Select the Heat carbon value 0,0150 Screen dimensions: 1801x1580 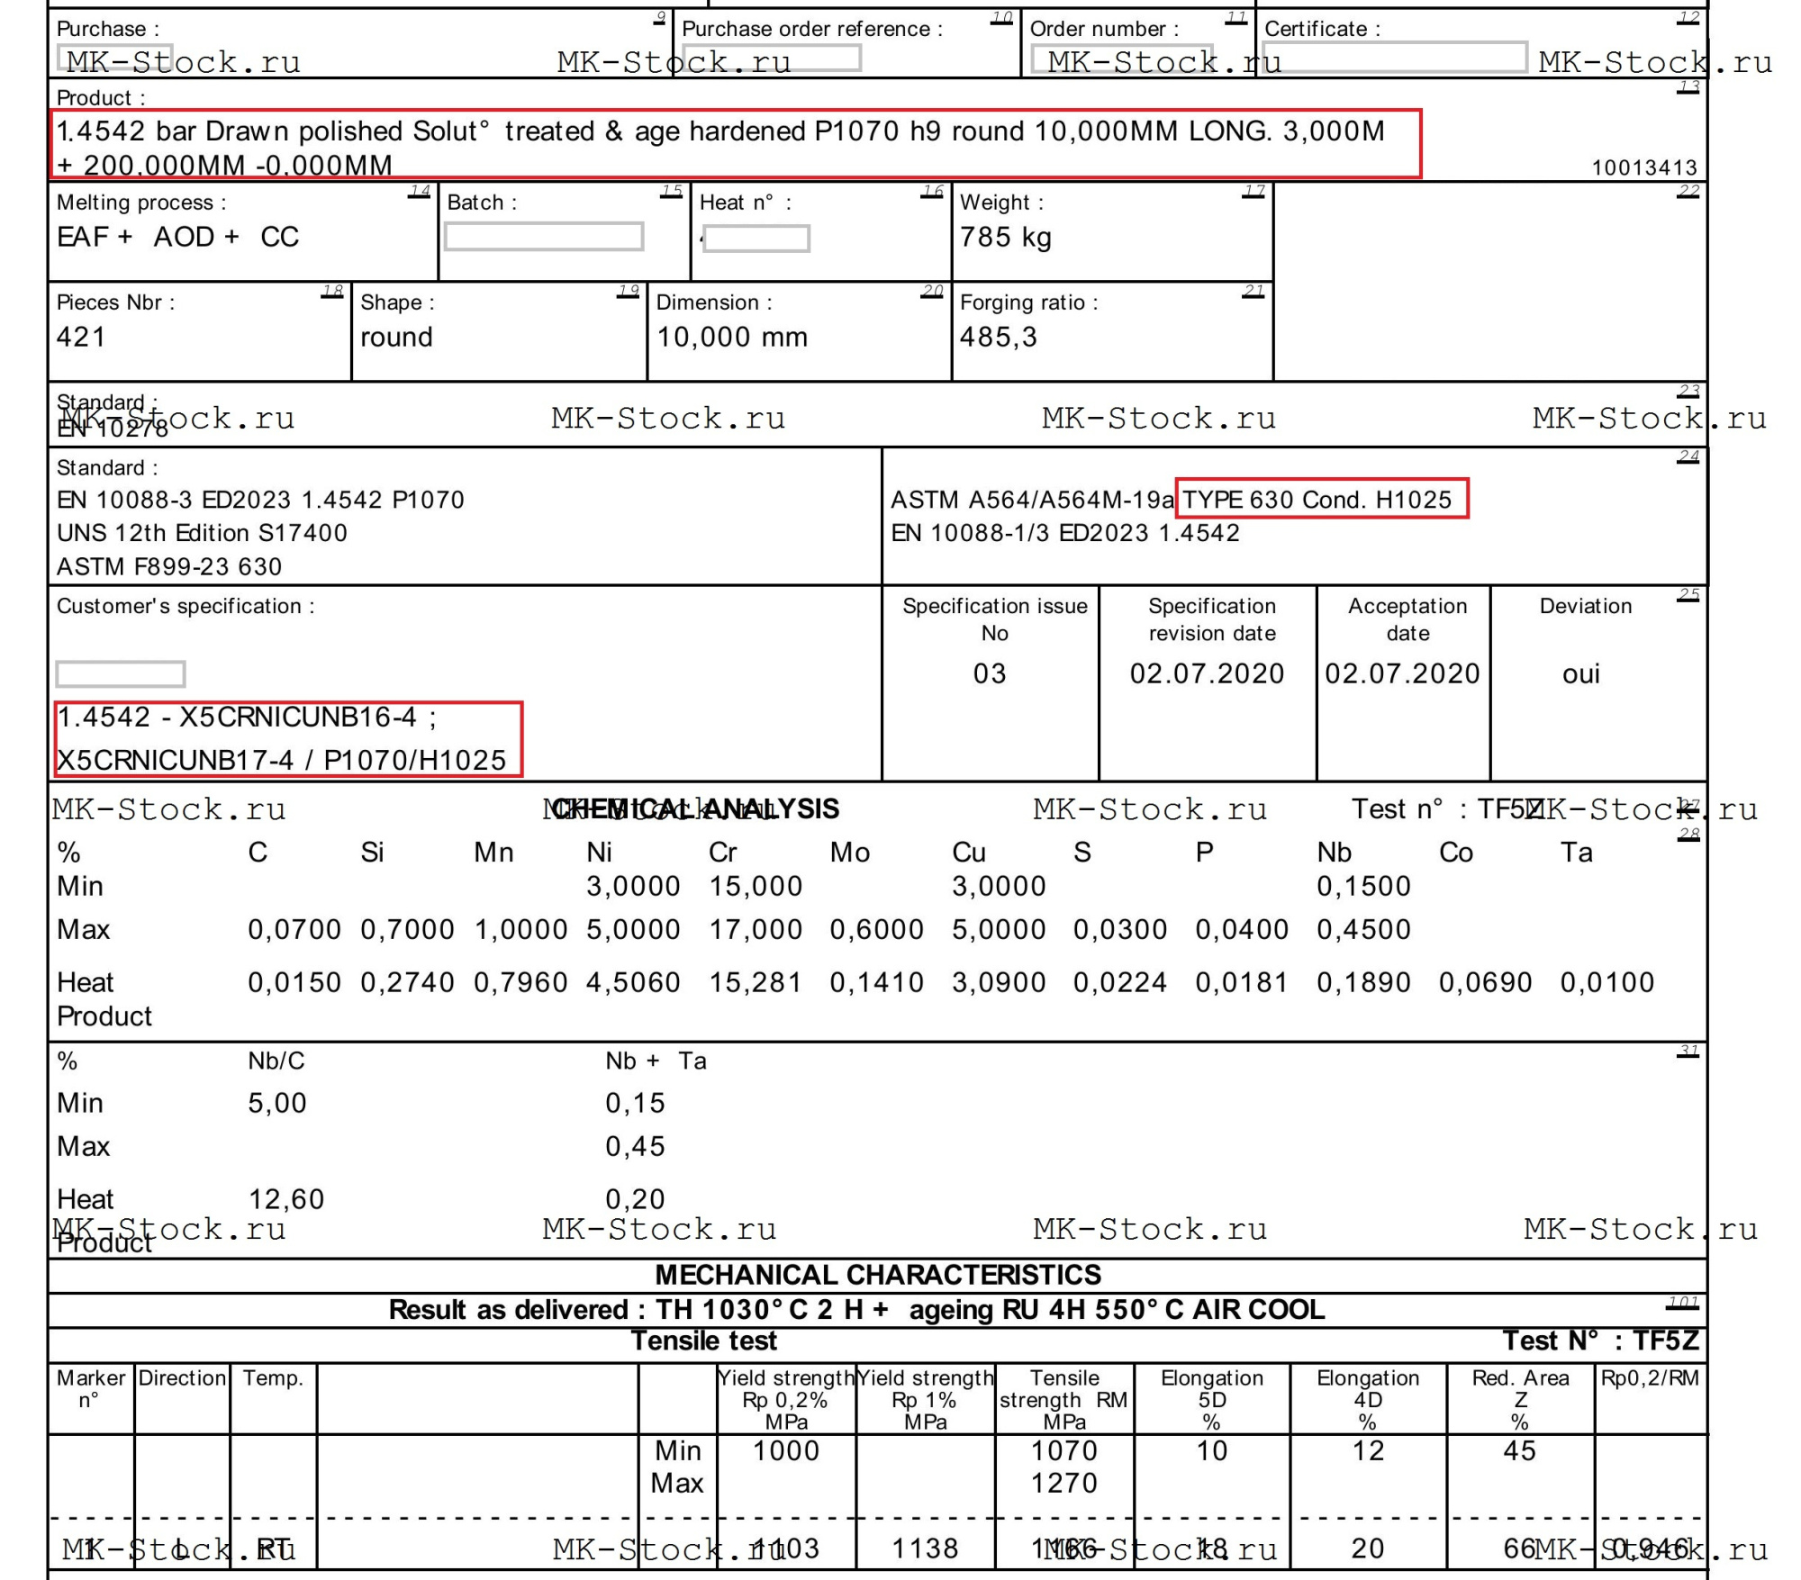click(294, 982)
